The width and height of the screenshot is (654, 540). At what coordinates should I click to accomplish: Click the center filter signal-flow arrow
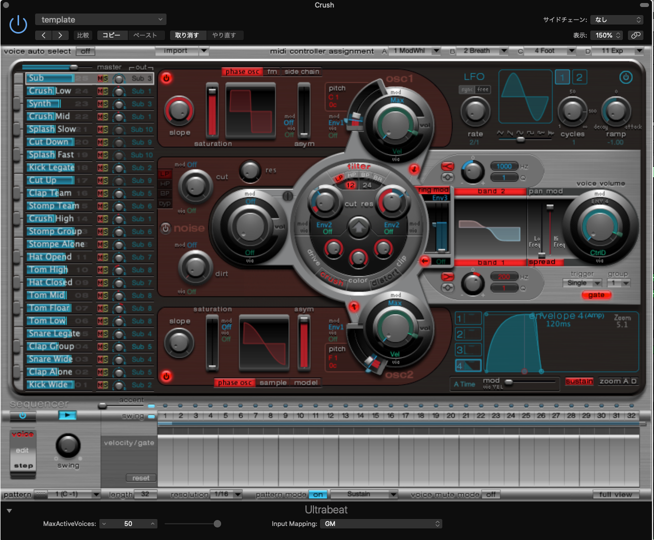click(358, 227)
